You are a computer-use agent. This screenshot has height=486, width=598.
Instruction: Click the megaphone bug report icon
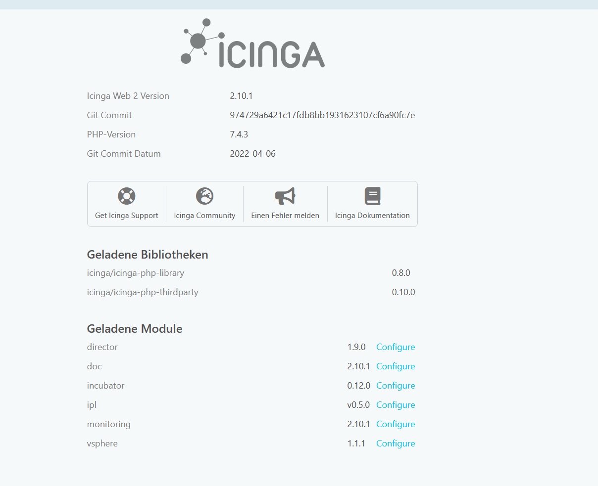(x=285, y=196)
